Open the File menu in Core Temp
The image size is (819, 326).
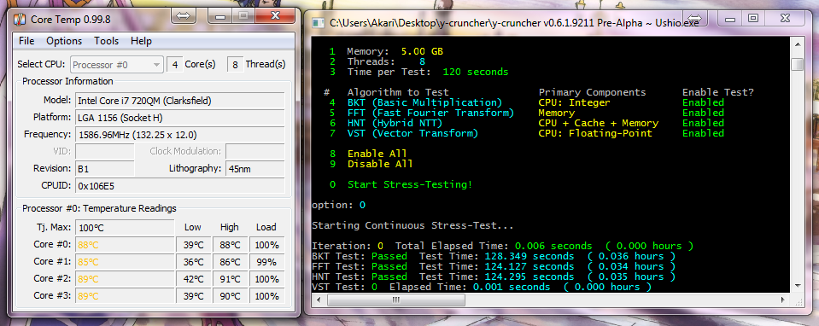click(x=26, y=41)
